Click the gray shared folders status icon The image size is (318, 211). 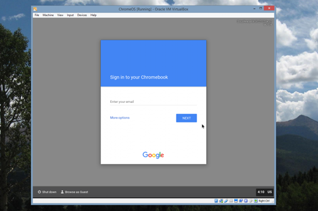coord(231,201)
